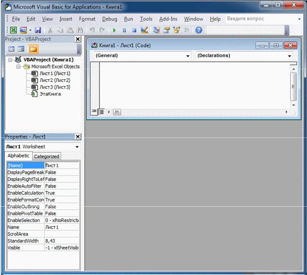Click View Microsoft Excel toolbar icon

(x=13, y=30)
